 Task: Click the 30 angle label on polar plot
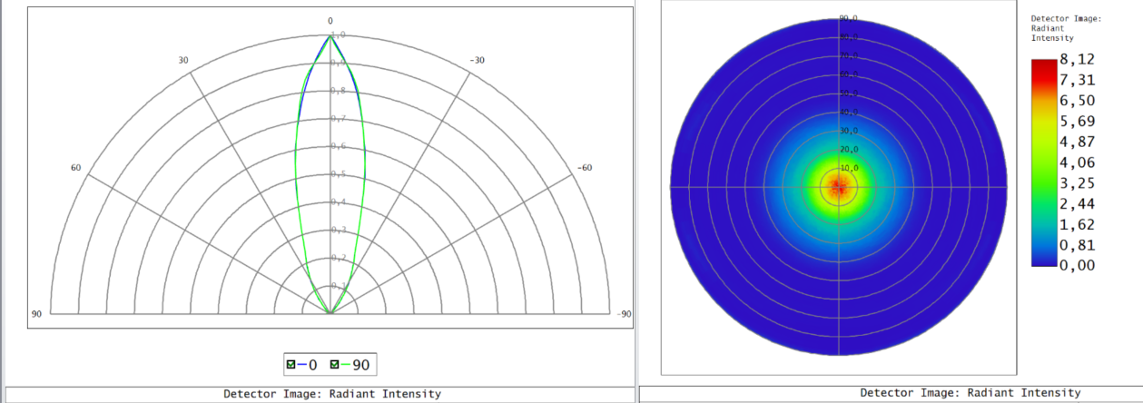pyautogui.click(x=183, y=61)
